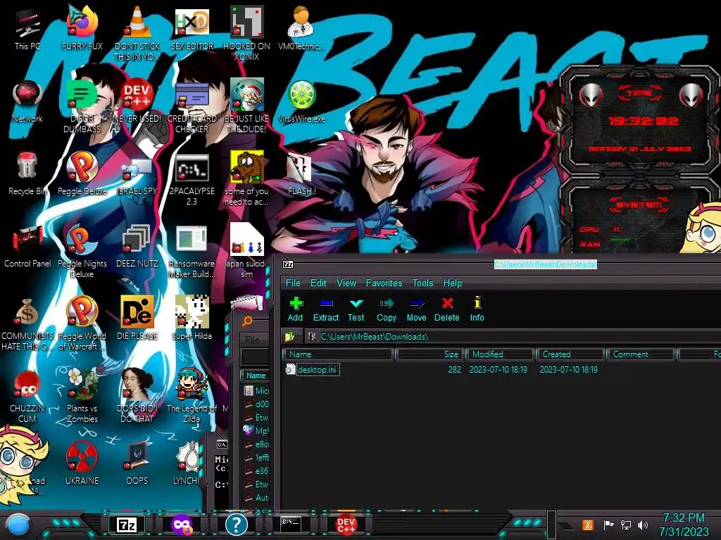
Task: Open the Help menu in 7-Zip
Action: [x=453, y=283]
